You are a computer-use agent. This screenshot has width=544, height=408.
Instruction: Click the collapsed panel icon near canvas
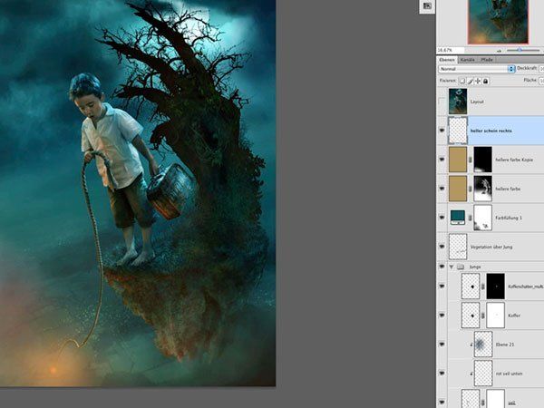427,6
